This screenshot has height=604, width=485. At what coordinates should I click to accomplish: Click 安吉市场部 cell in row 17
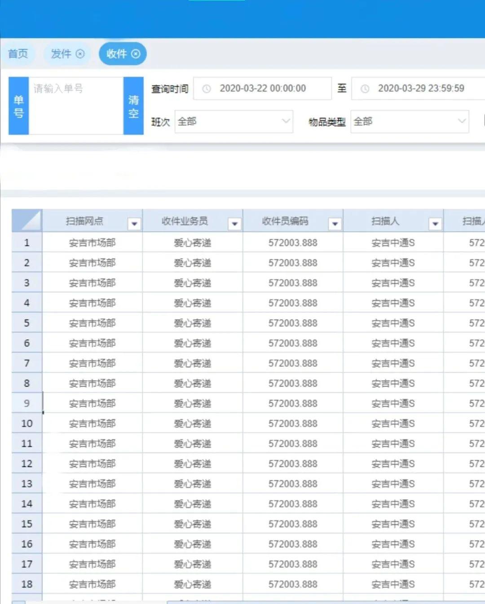click(93, 564)
